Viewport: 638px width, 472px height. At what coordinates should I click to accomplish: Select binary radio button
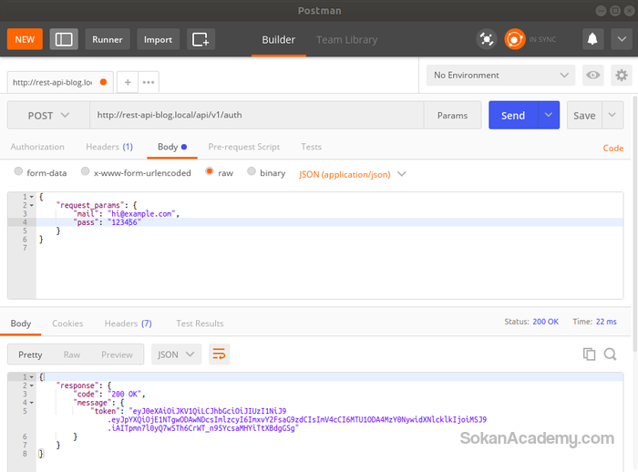(252, 171)
